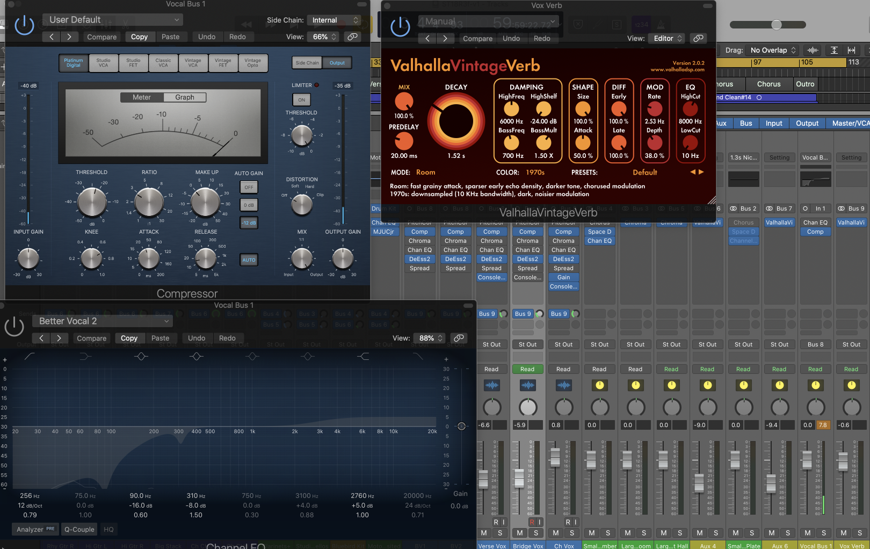
Task: Click the zoom slider at top right
Action: pyautogui.click(x=776, y=24)
